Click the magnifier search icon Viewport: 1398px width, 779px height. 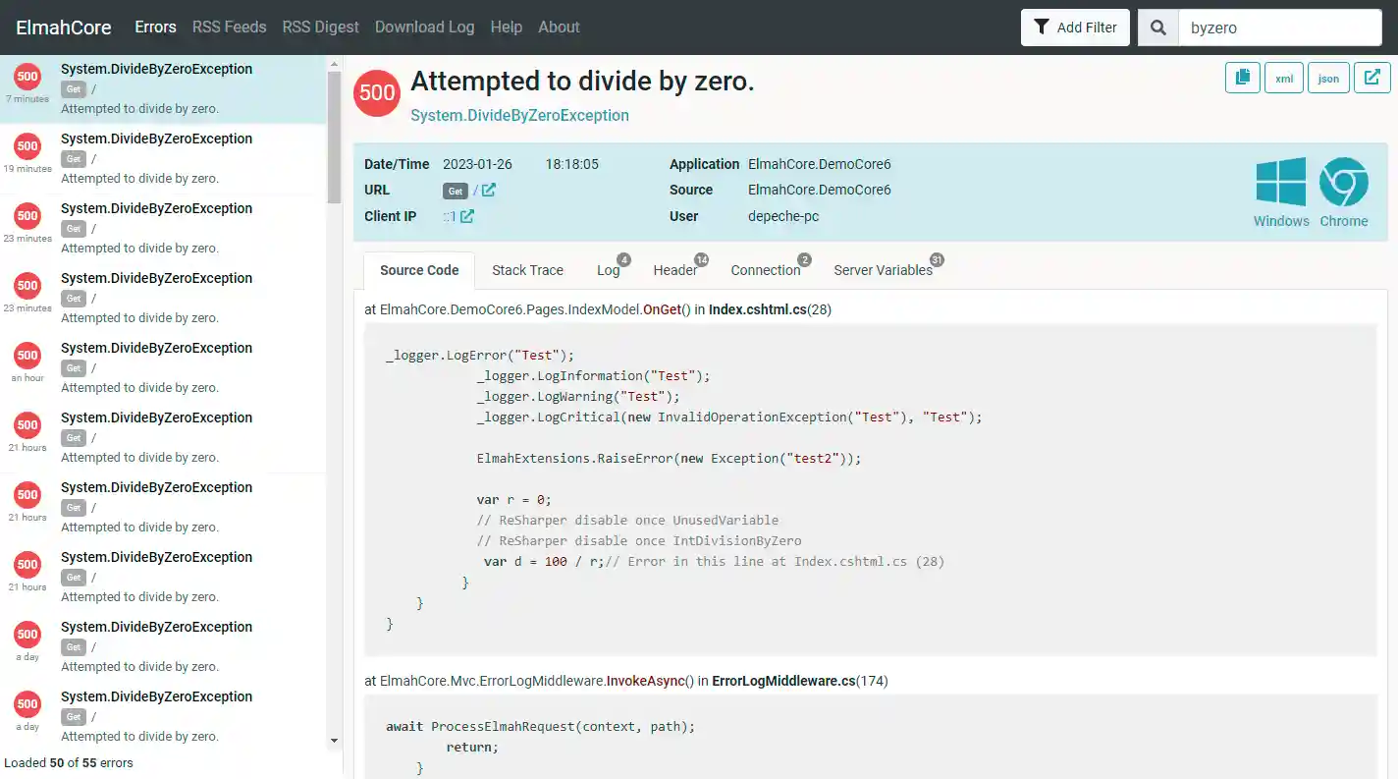(1158, 28)
